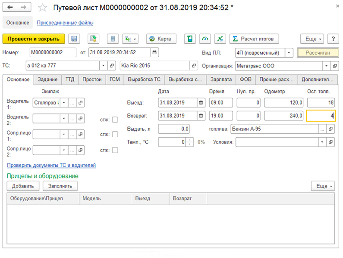Expand the Вид ПЛ dropdown
The height and width of the screenshot is (258, 343).
289,52
